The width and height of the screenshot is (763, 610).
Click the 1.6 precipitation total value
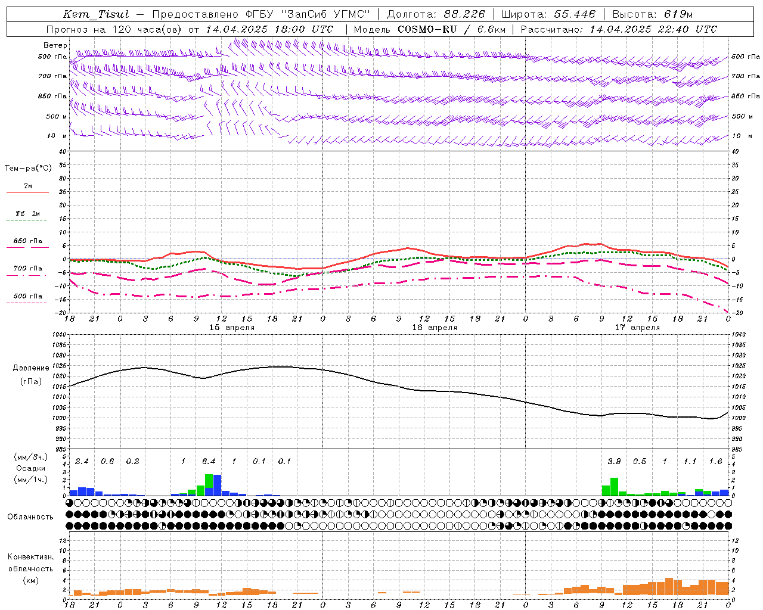tap(715, 462)
